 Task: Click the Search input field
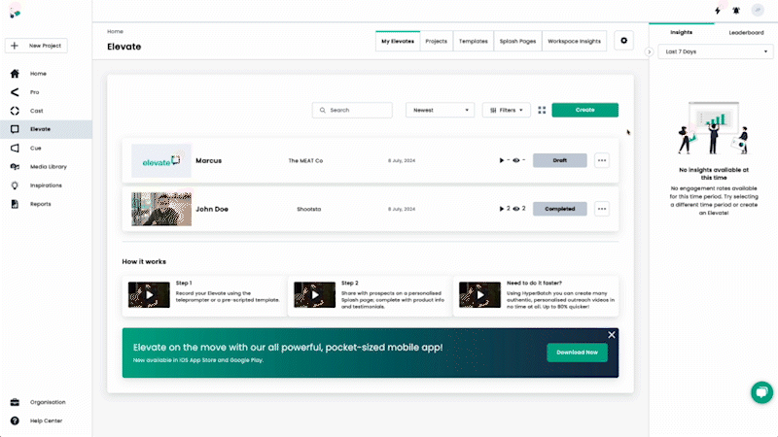[353, 111]
